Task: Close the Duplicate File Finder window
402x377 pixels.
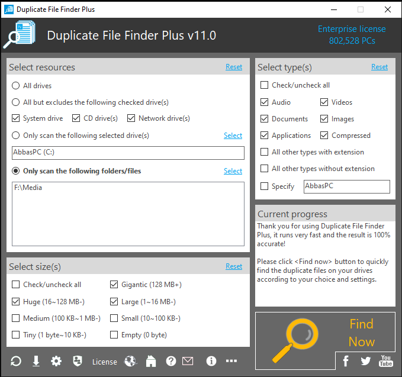Action: pos(388,9)
